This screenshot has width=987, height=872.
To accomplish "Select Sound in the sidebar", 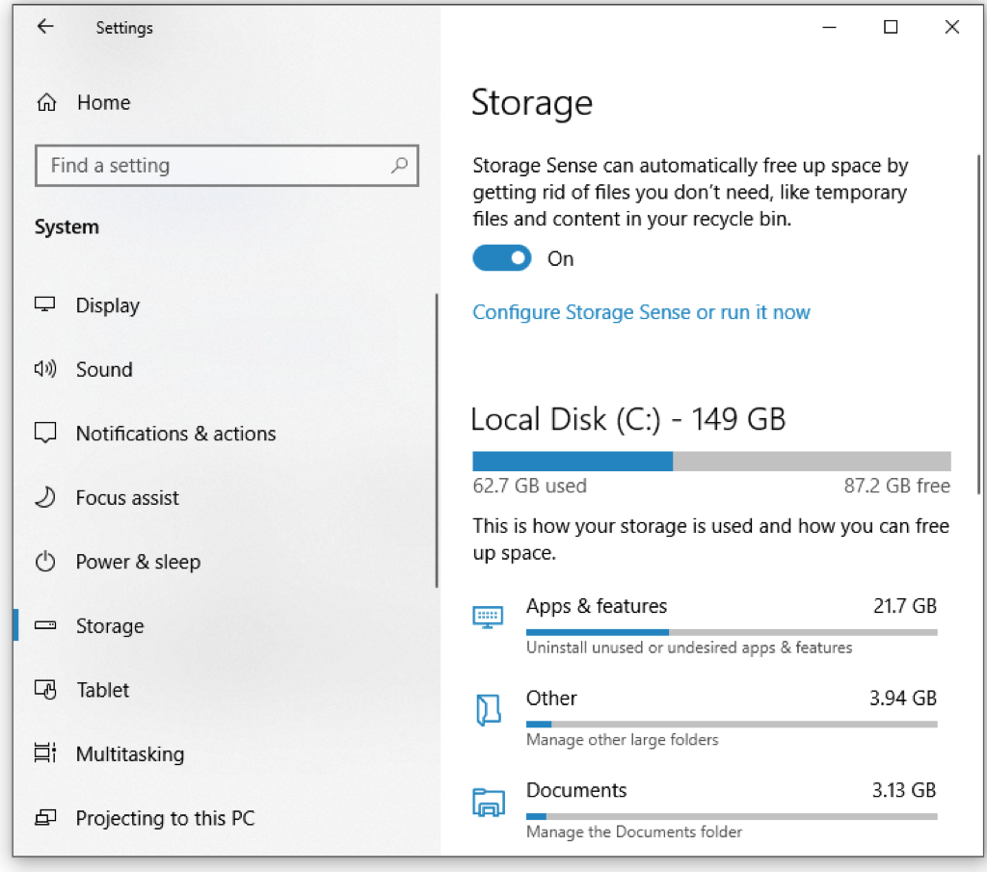I will tap(104, 369).
